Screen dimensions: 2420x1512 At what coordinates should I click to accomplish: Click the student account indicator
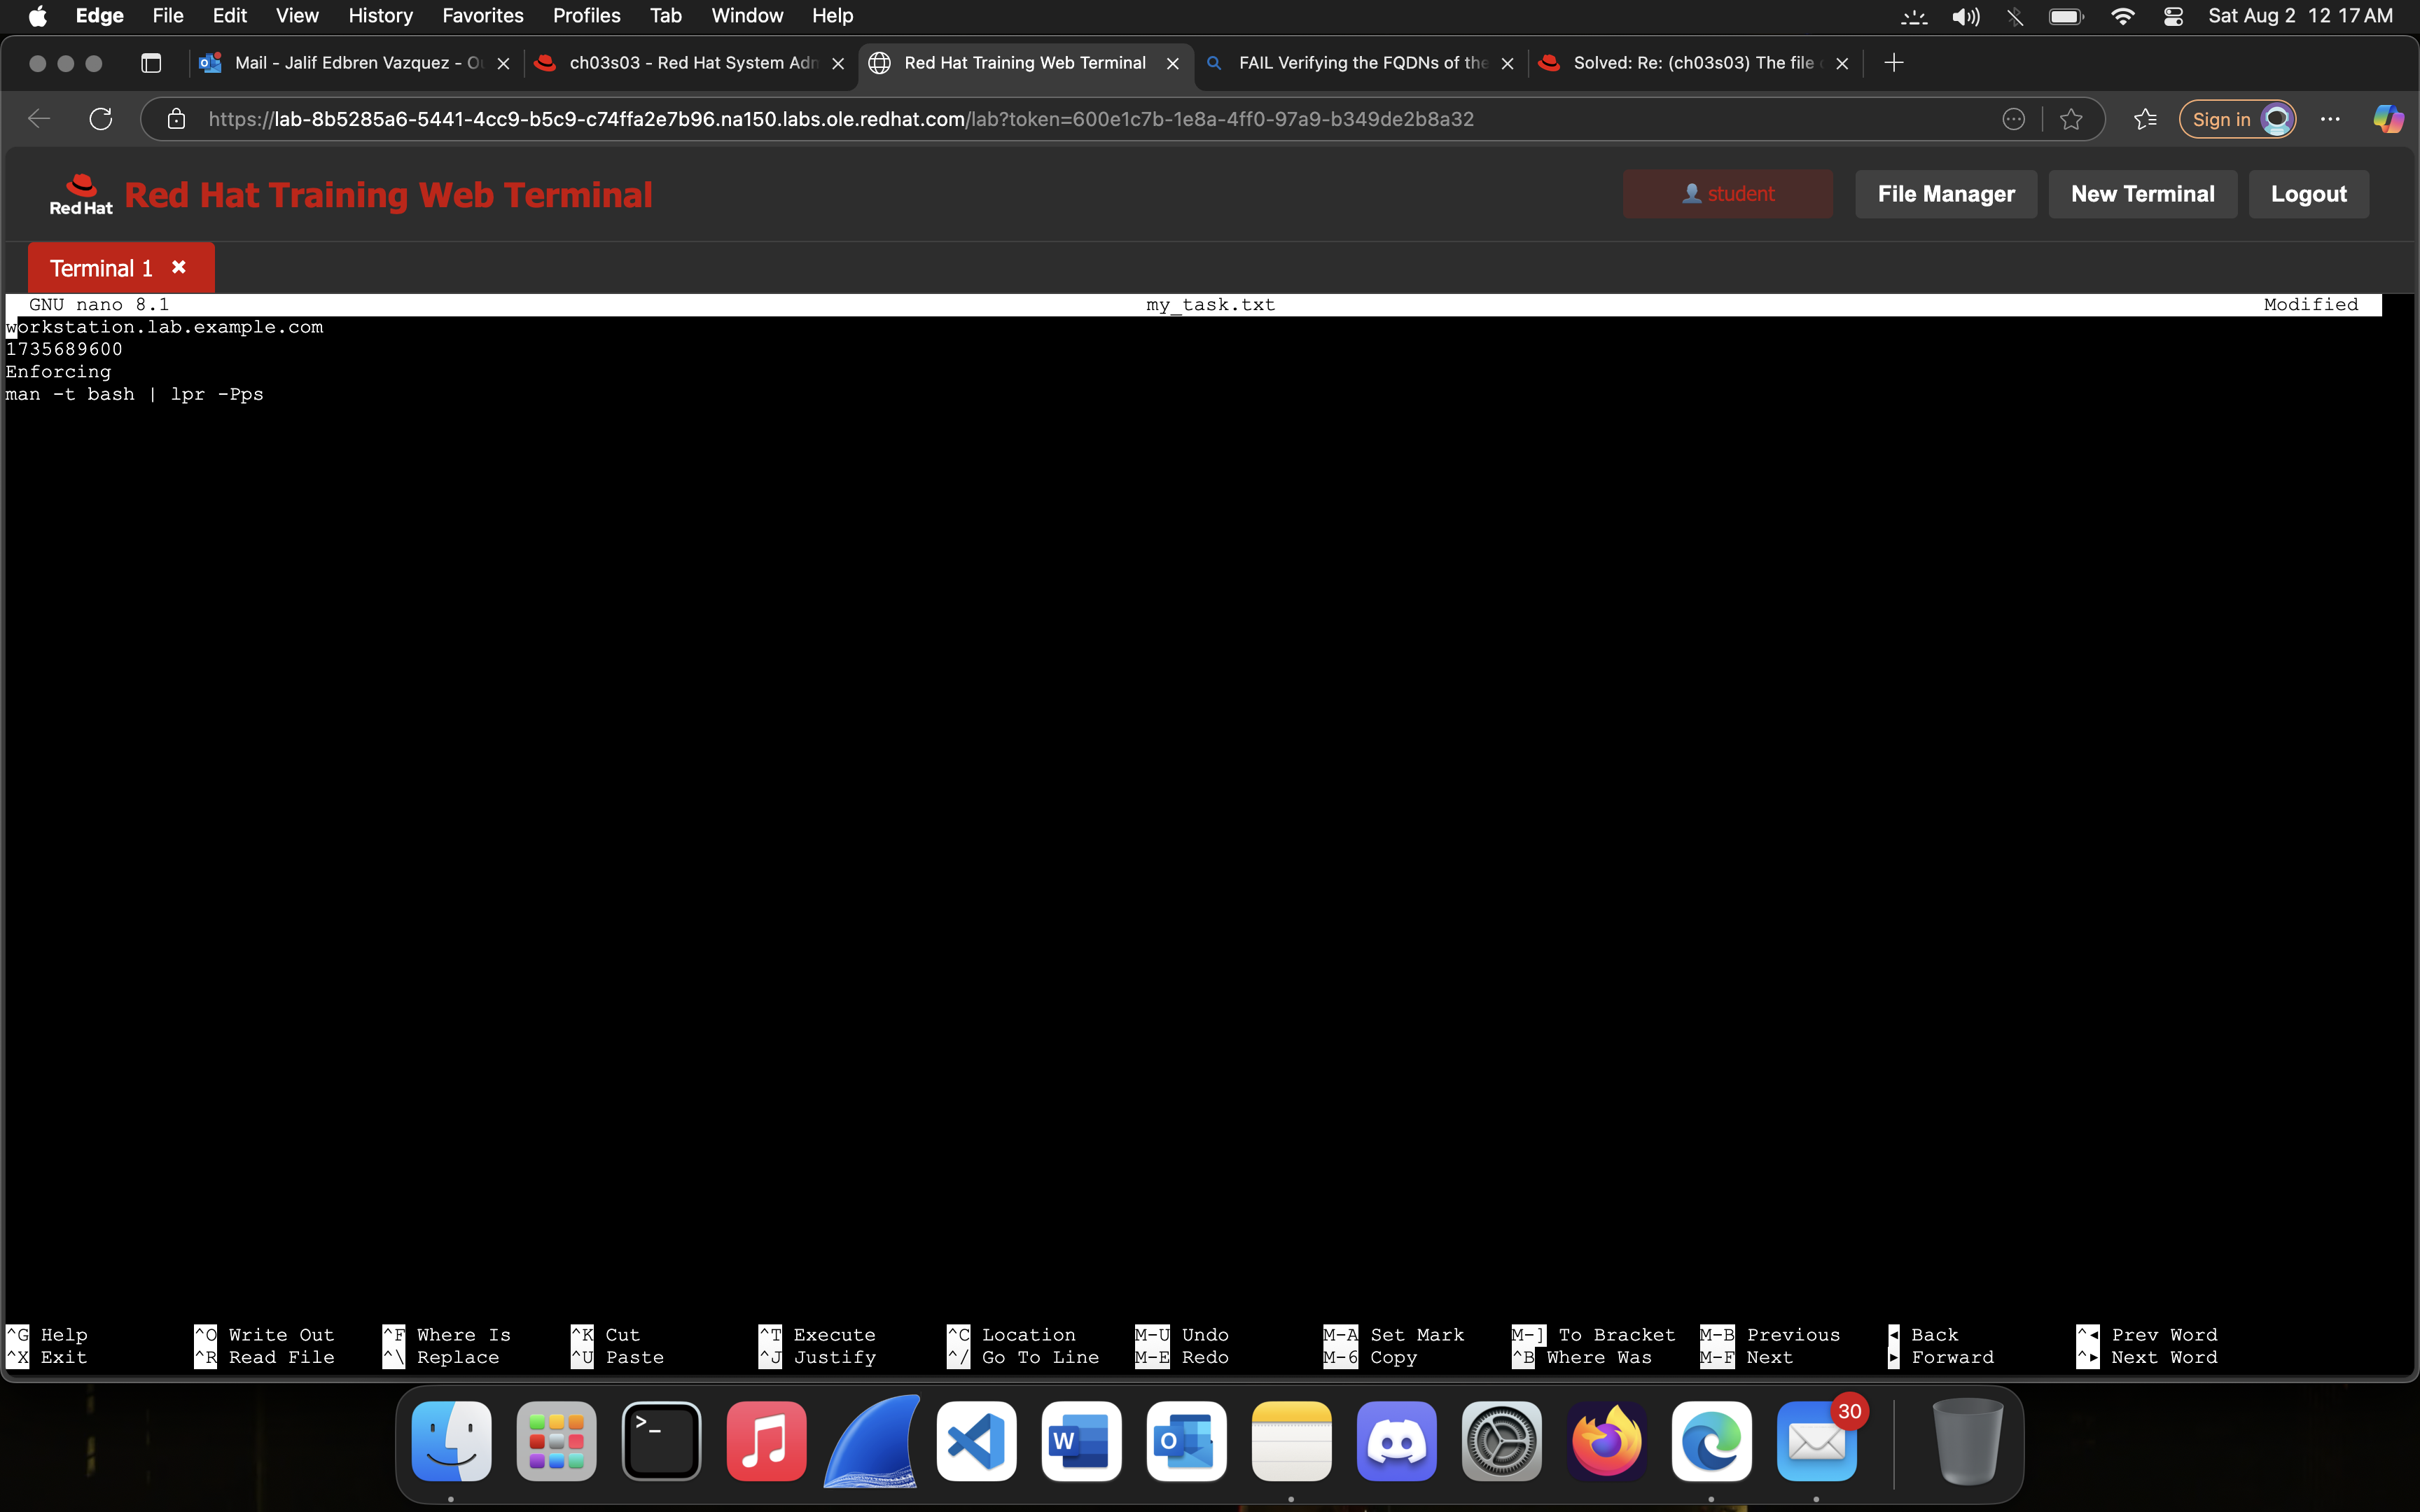pyautogui.click(x=1727, y=194)
